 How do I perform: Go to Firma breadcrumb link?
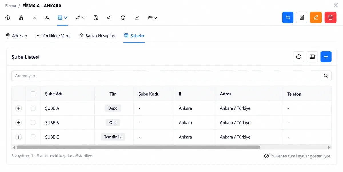point(11,6)
